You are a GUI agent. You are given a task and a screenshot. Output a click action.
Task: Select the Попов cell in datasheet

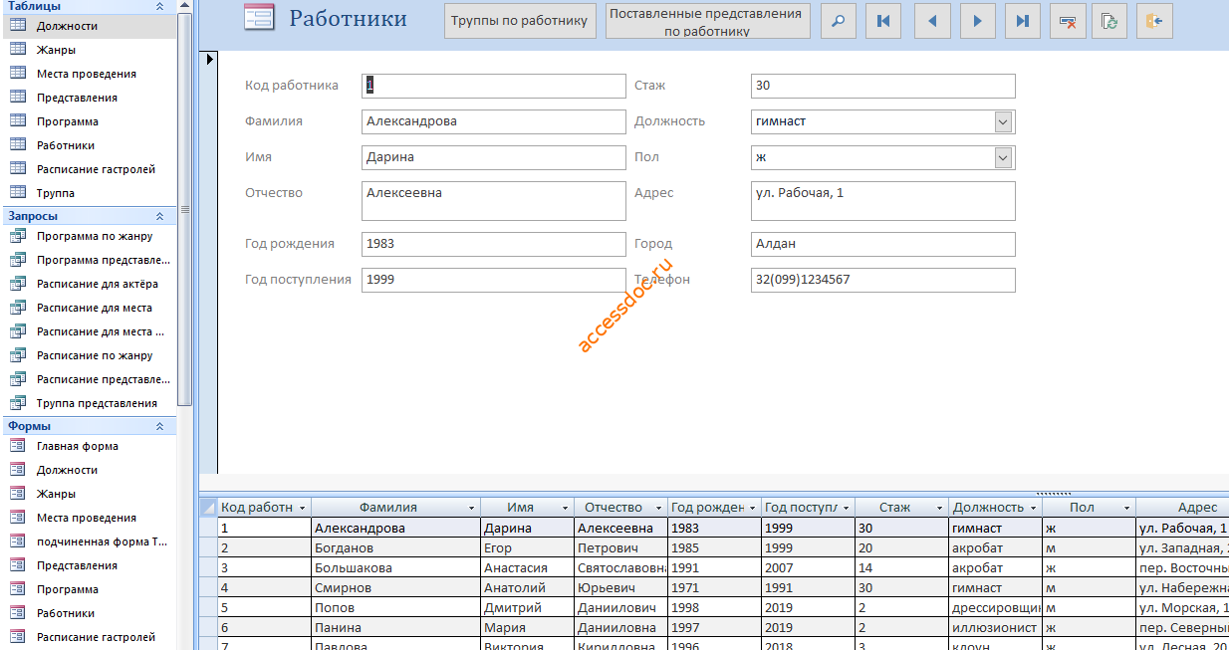(x=396, y=608)
